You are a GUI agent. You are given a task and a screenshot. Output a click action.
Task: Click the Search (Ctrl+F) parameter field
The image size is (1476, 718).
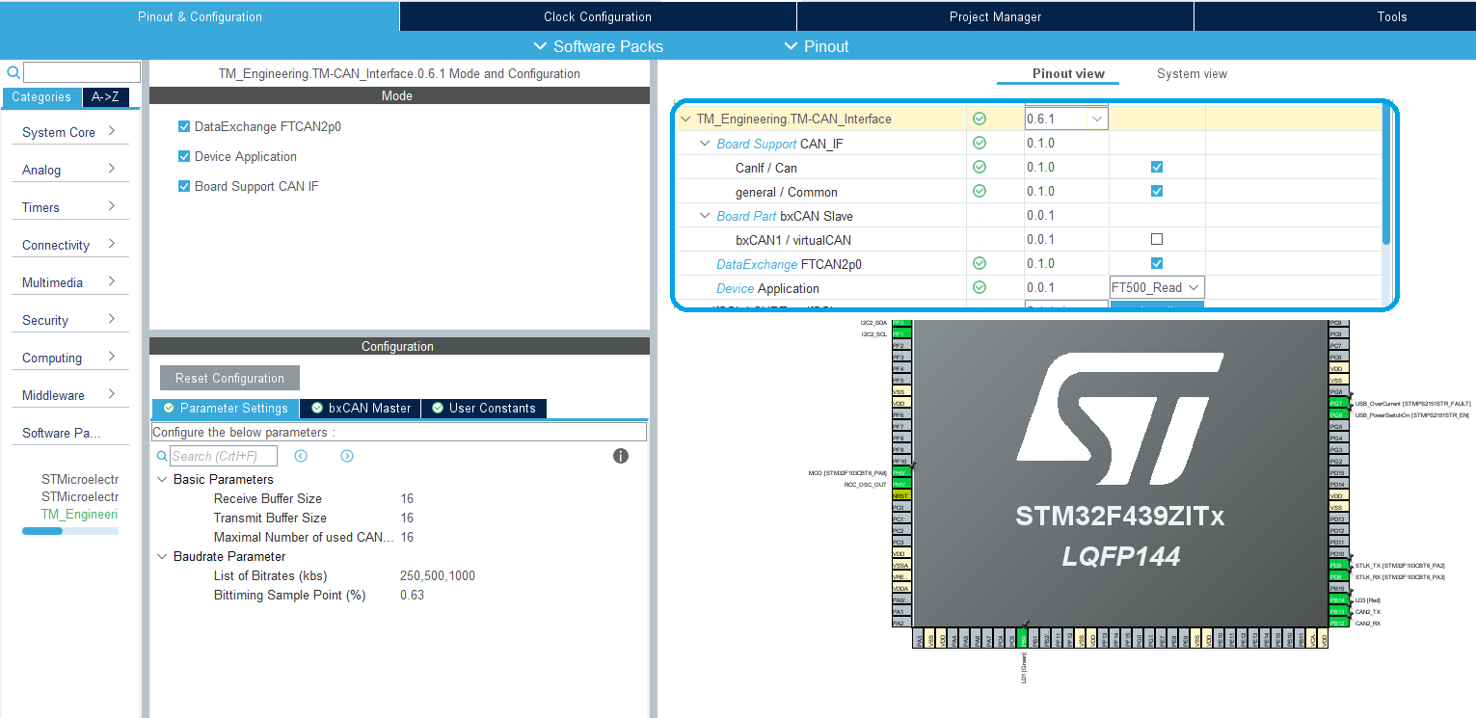pos(224,456)
